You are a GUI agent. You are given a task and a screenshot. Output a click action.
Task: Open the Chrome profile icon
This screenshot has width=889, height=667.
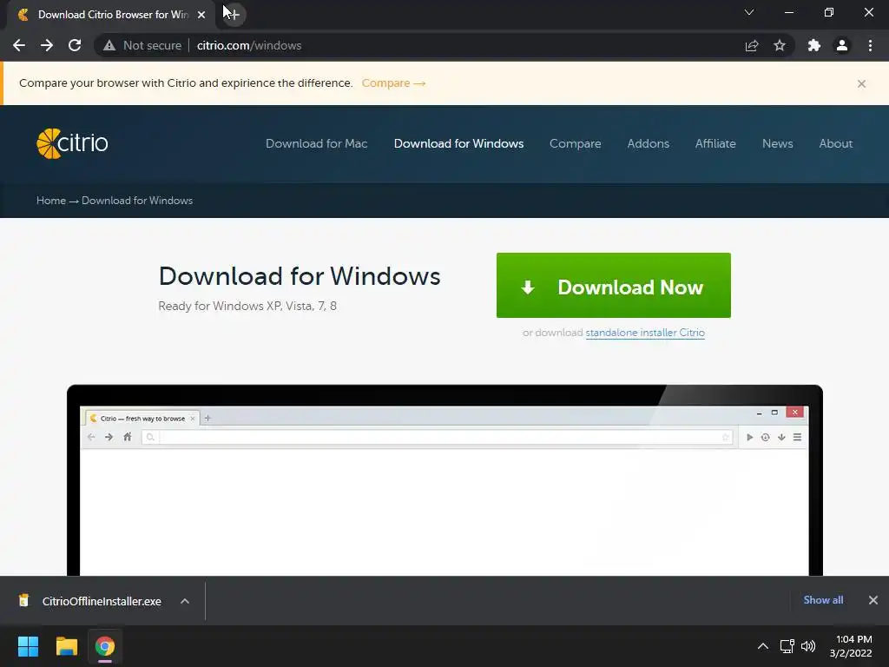point(842,45)
